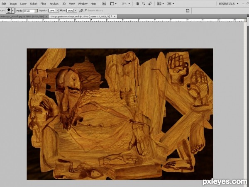Open the Analysis menu
The image size is (249, 187).
(54, 4)
